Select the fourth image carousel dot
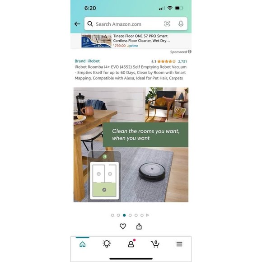The height and width of the screenshot is (262, 262). point(130,215)
